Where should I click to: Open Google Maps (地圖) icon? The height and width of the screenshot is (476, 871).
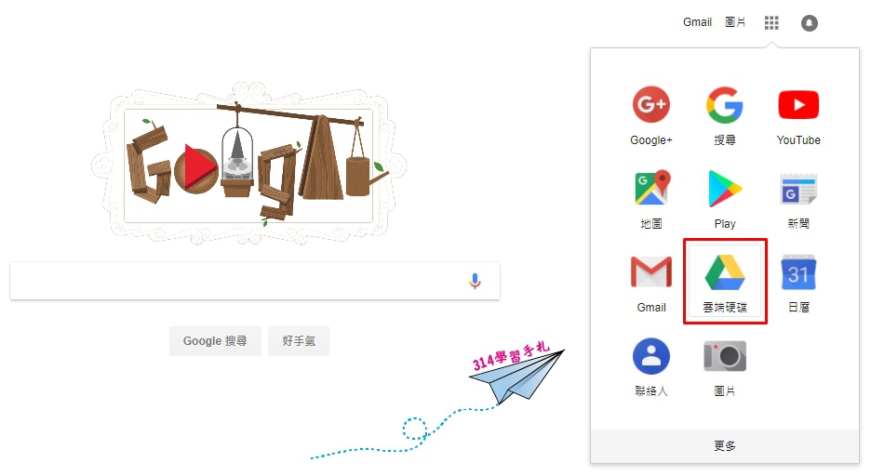click(651, 188)
